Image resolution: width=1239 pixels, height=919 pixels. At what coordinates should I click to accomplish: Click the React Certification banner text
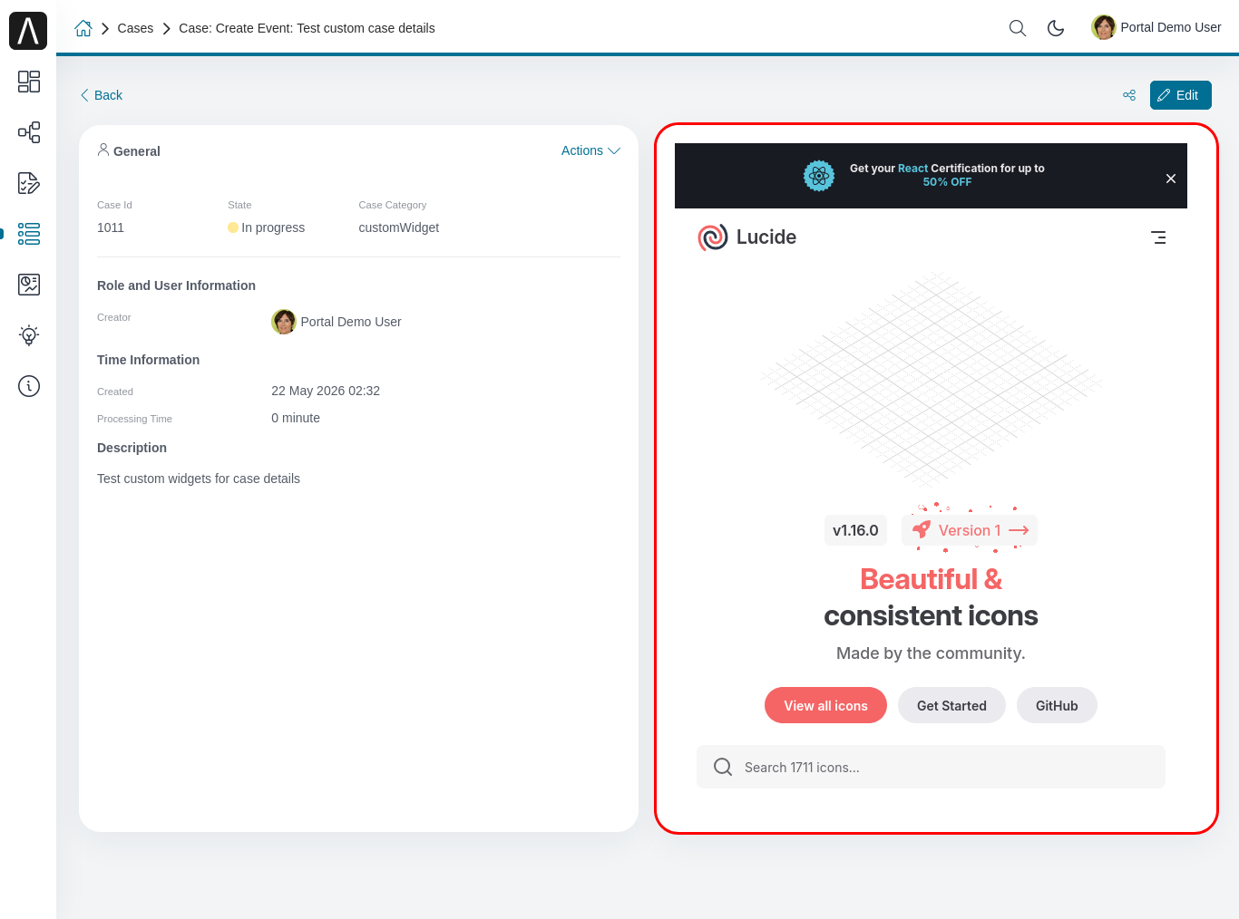947,175
